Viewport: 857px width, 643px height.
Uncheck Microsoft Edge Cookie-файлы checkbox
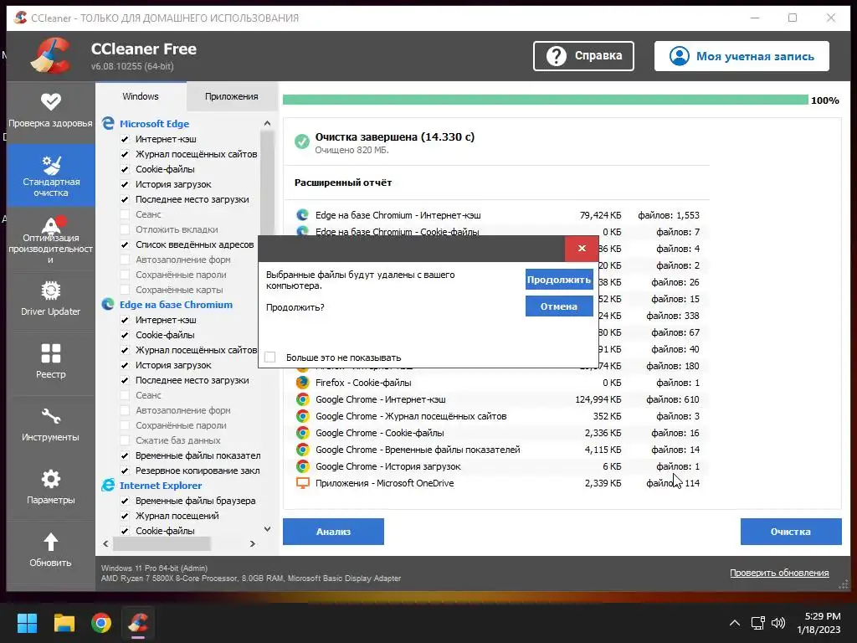125,169
